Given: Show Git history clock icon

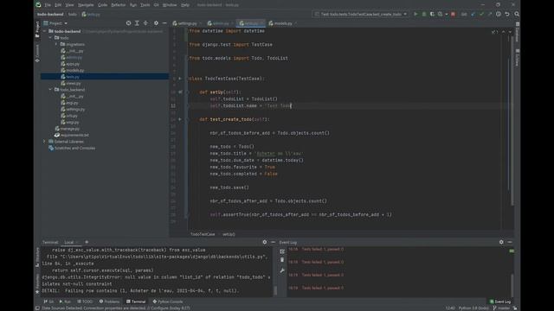Looking at the screenshot, I should pos(499,14).
